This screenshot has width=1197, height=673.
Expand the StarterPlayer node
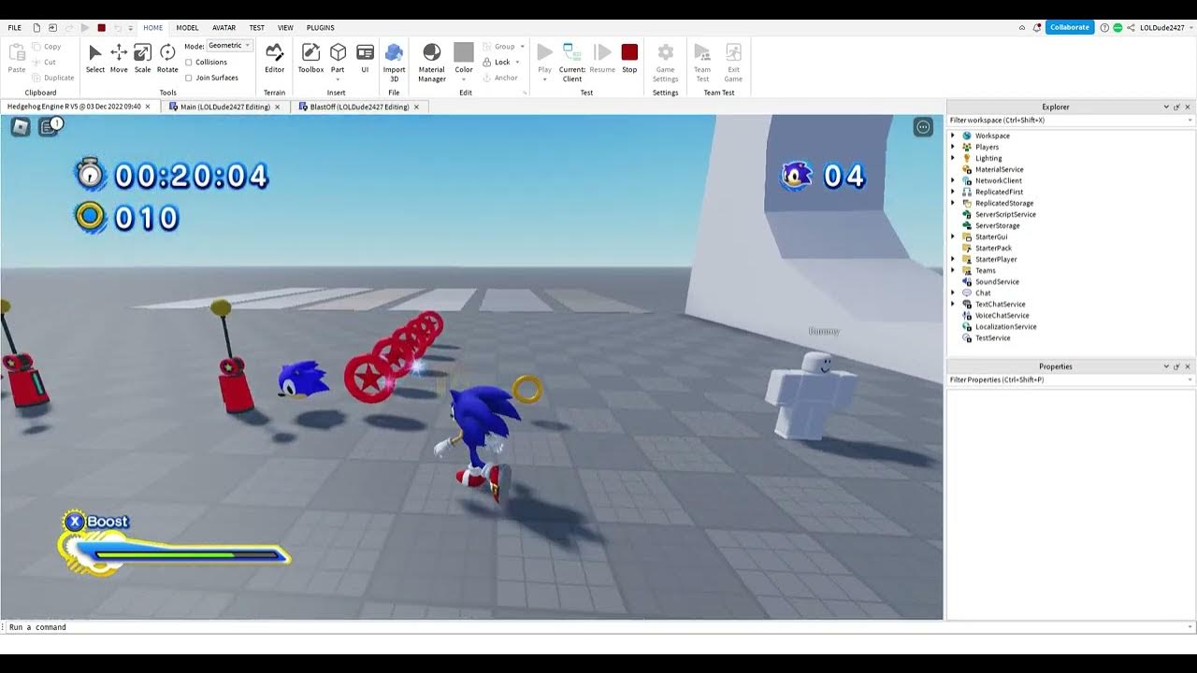953,260
